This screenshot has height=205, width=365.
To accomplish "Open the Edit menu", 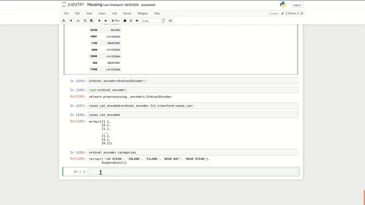I will coord(78,14).
